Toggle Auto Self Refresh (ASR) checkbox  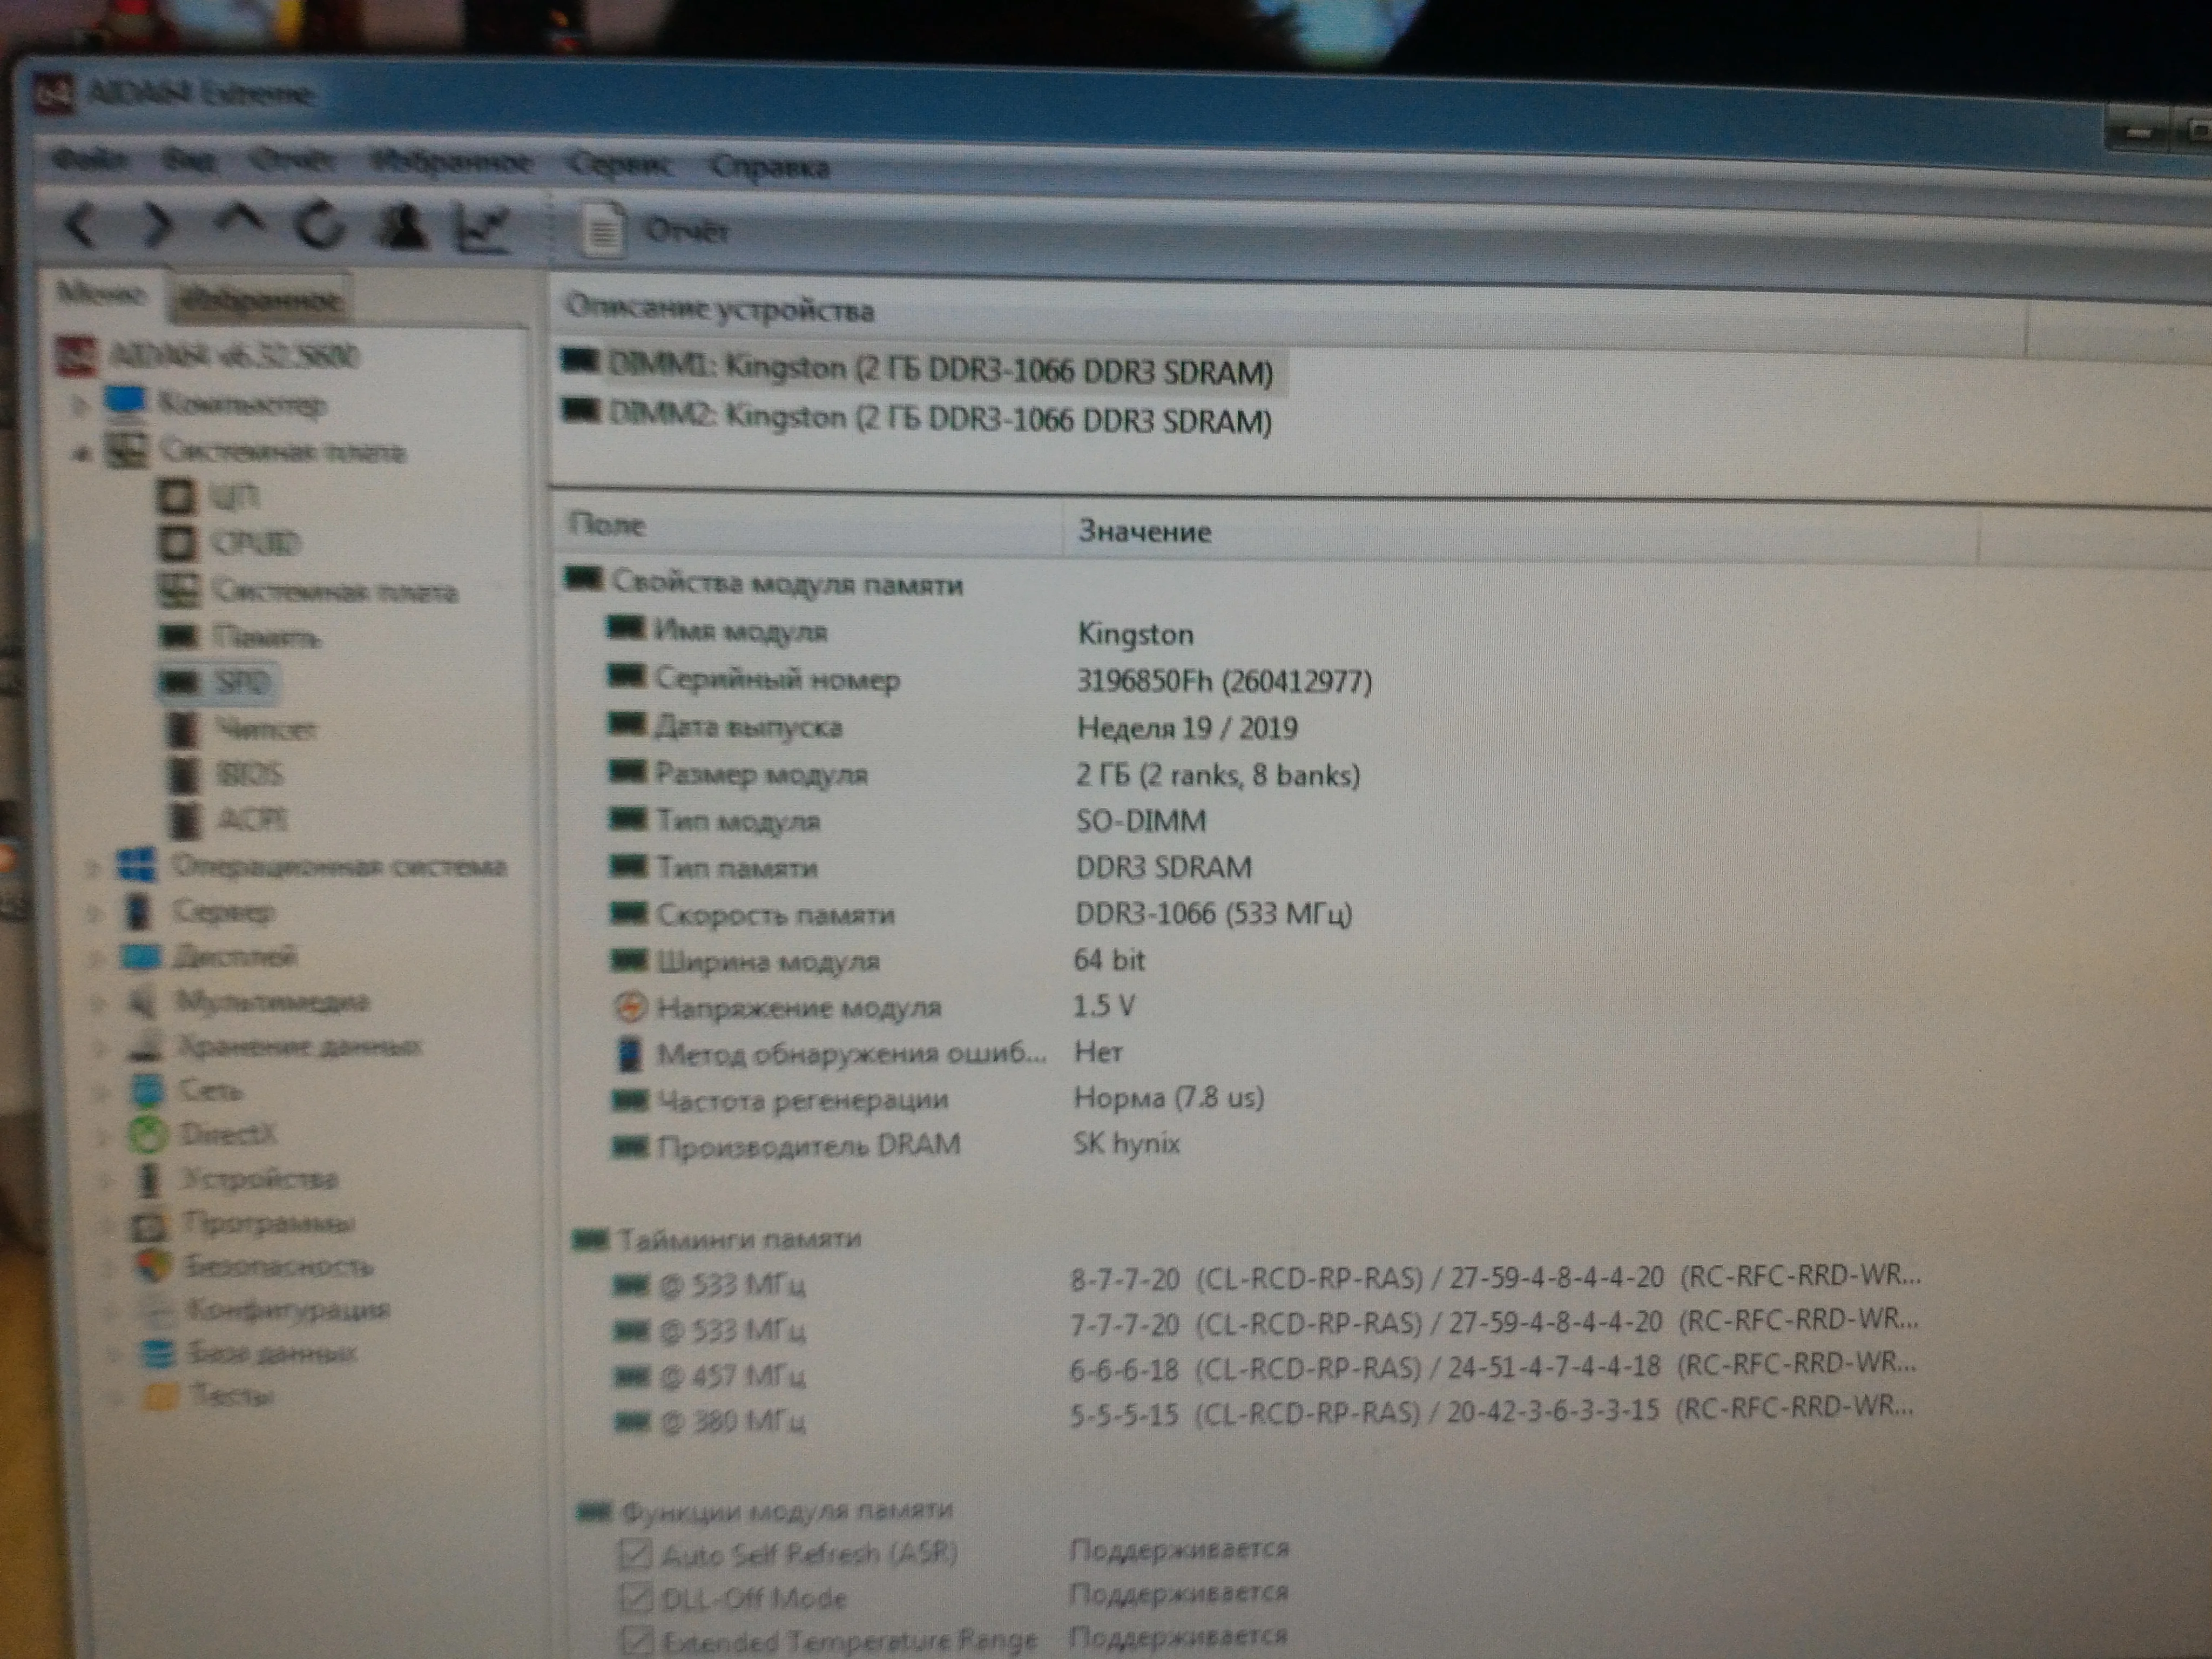click(x=635, y=1554)
